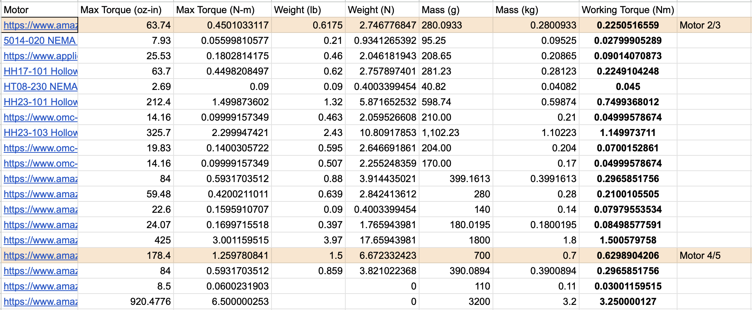Select the working torque 3.250000127 cell

[x=628, y=302]
